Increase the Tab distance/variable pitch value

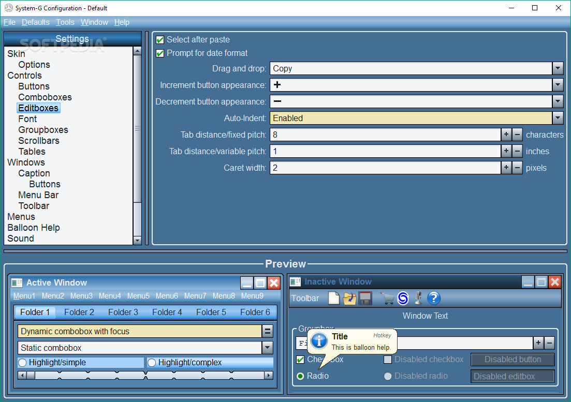tap(506, 152)
